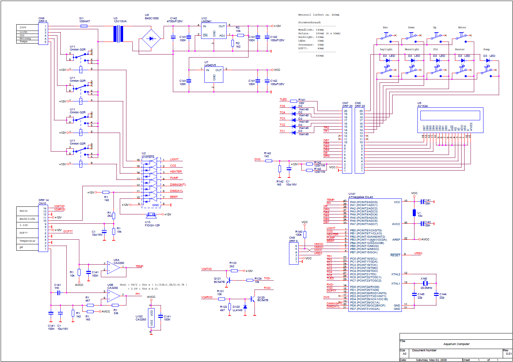Click the 'V24TXD' label beside transistor Q121
The image size is (513, 362).
pos(206,269)
